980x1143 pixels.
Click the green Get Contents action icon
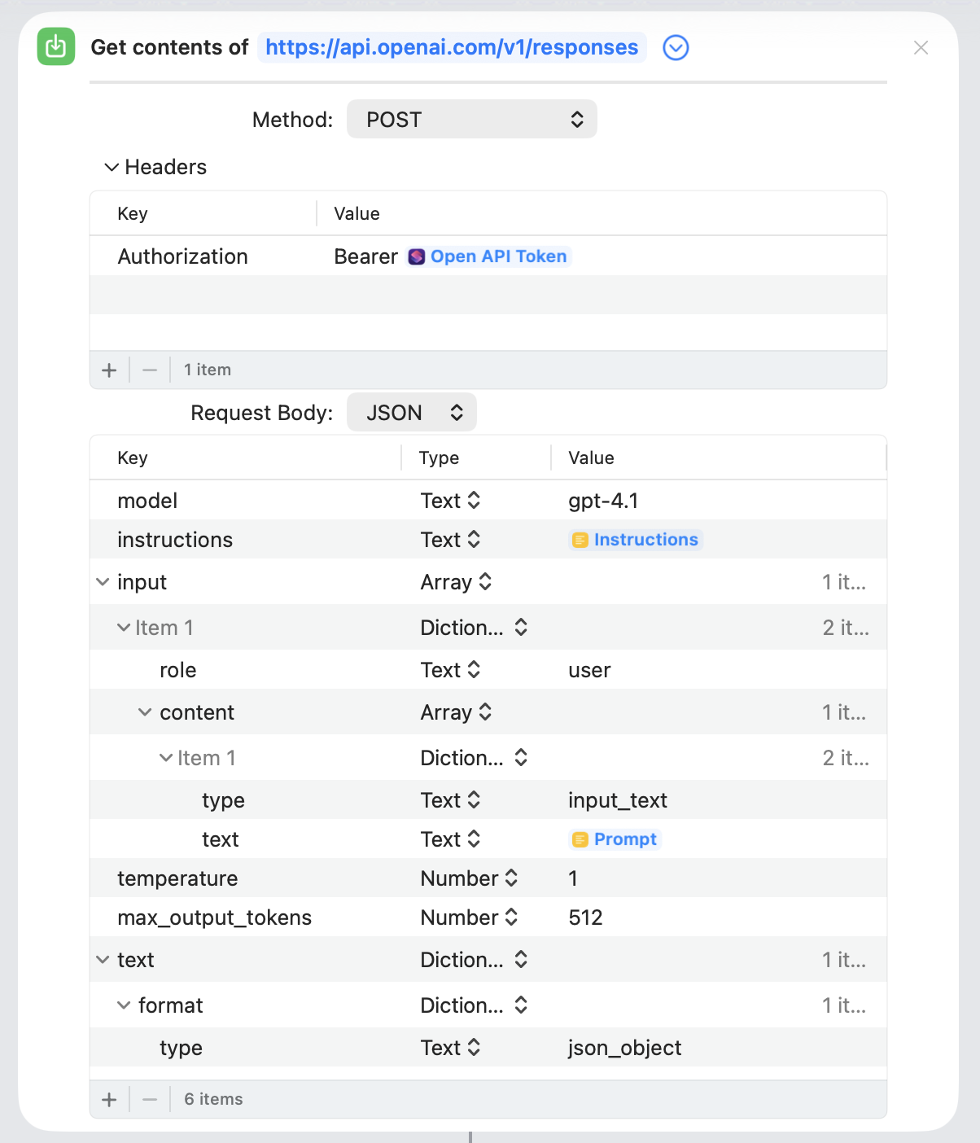click(56, 46)
